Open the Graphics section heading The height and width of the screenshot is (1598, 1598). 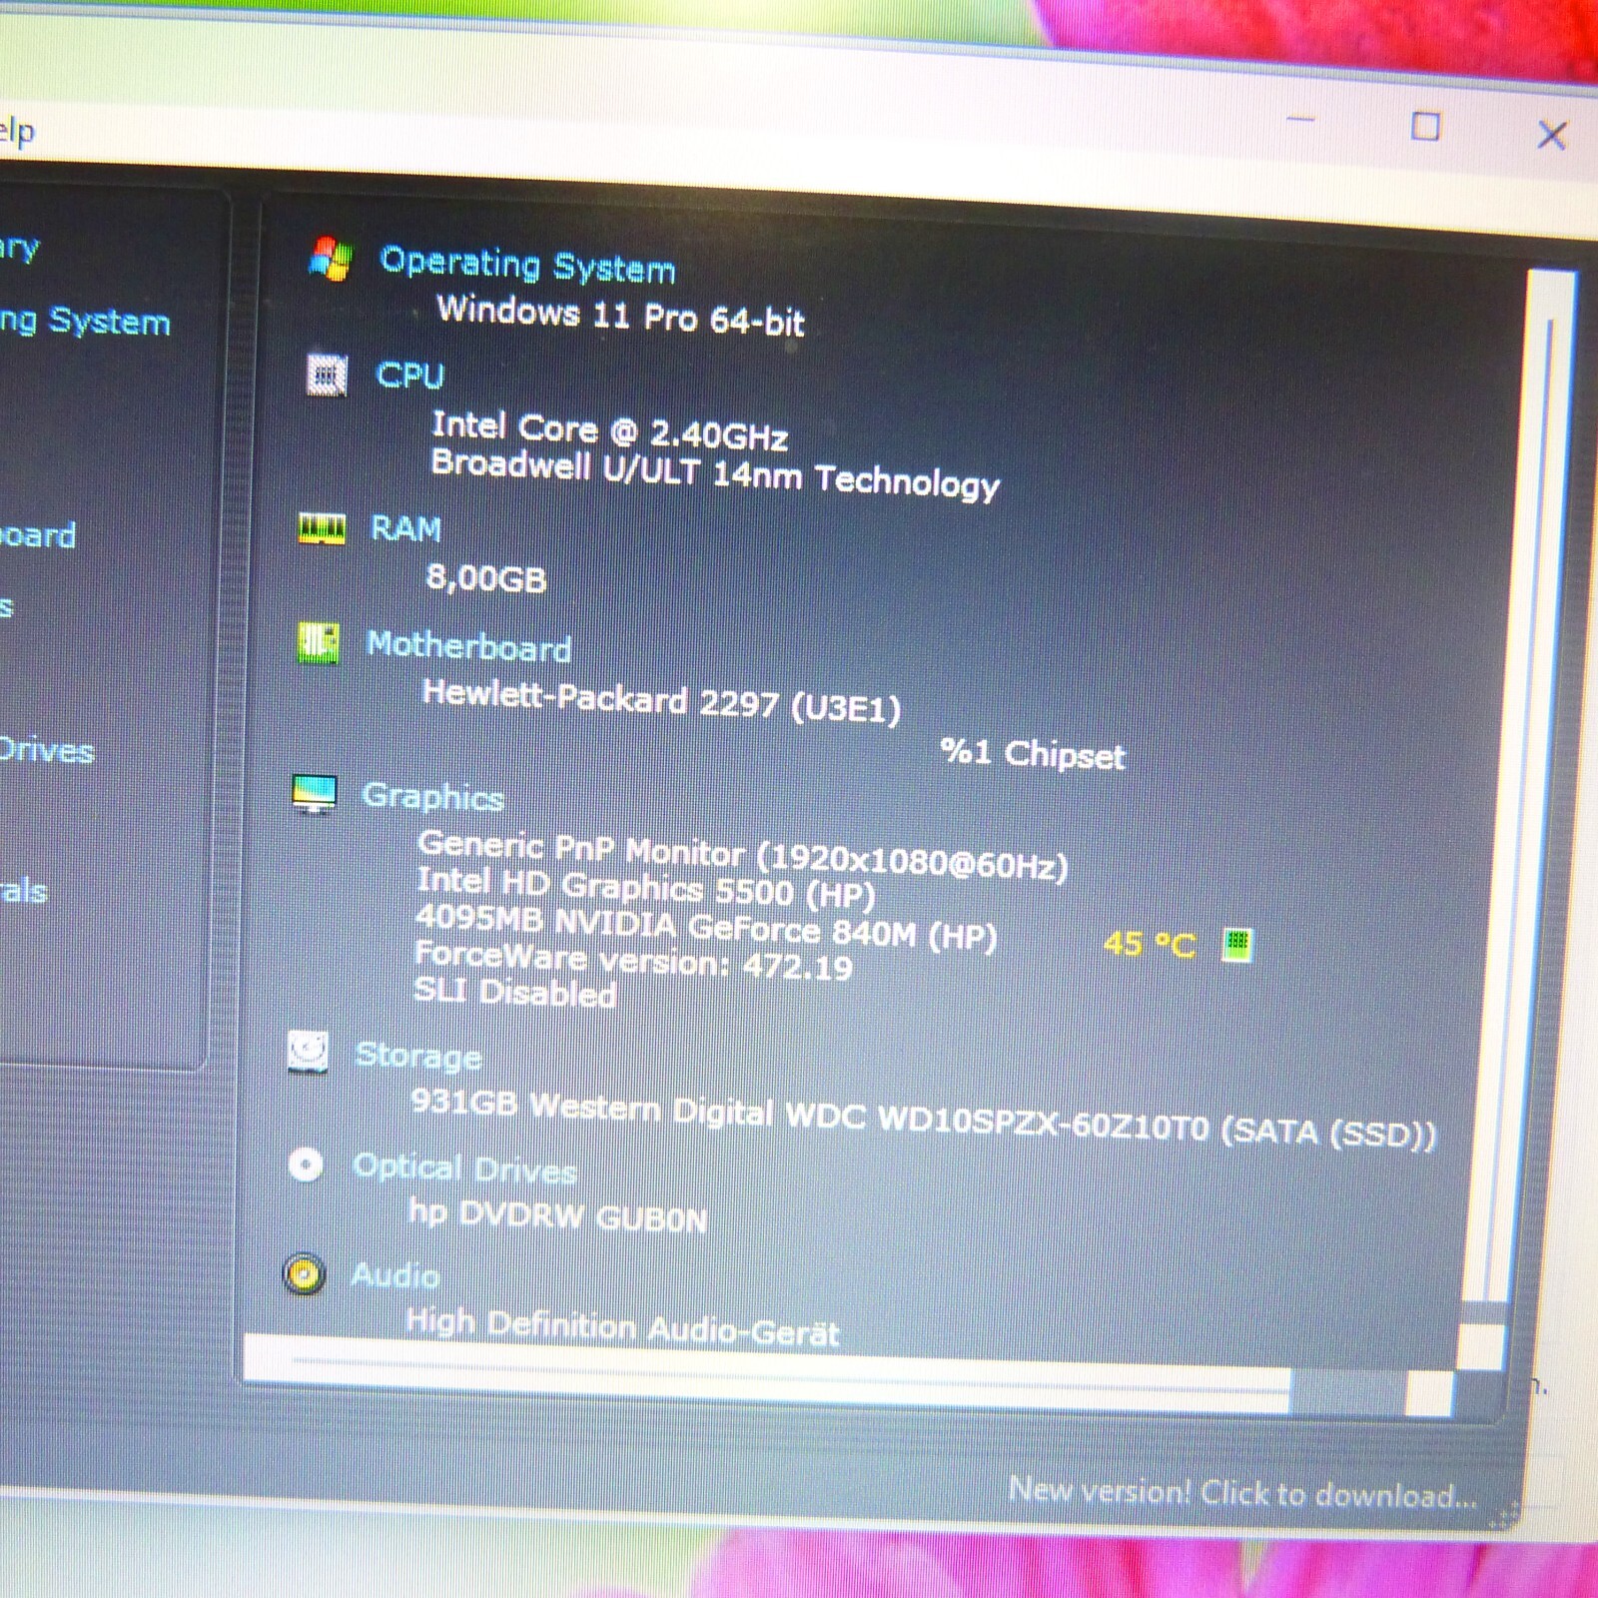tap(432, 796)
